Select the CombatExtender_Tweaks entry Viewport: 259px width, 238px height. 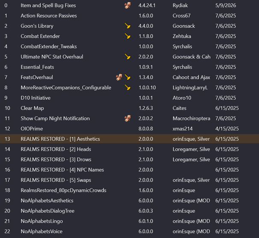[x=129, y=46]
